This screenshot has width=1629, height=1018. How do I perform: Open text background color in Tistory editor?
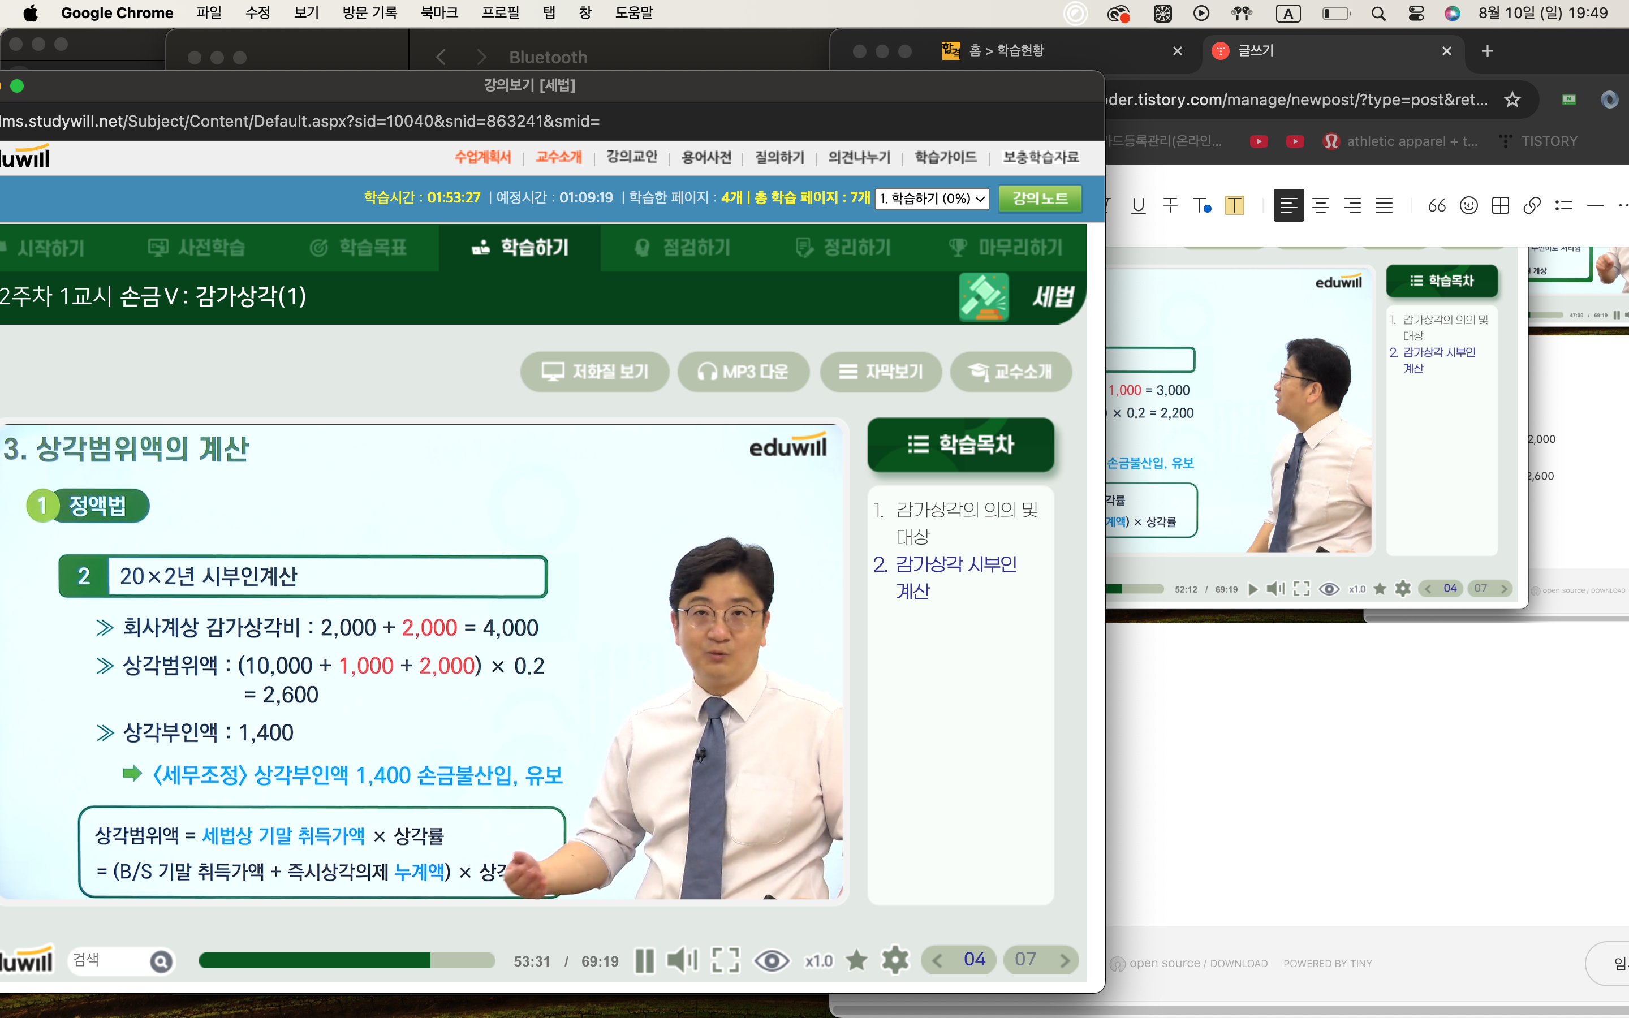click(1235, 205)
